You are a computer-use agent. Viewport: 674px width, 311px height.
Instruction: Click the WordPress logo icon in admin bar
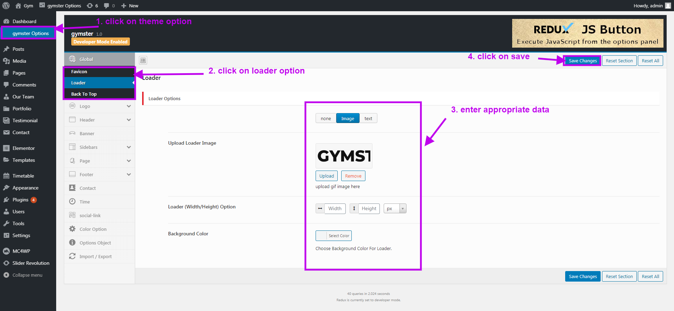6,6
